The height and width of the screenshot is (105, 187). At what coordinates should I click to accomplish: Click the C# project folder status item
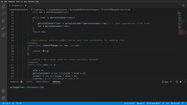(19, 103)
